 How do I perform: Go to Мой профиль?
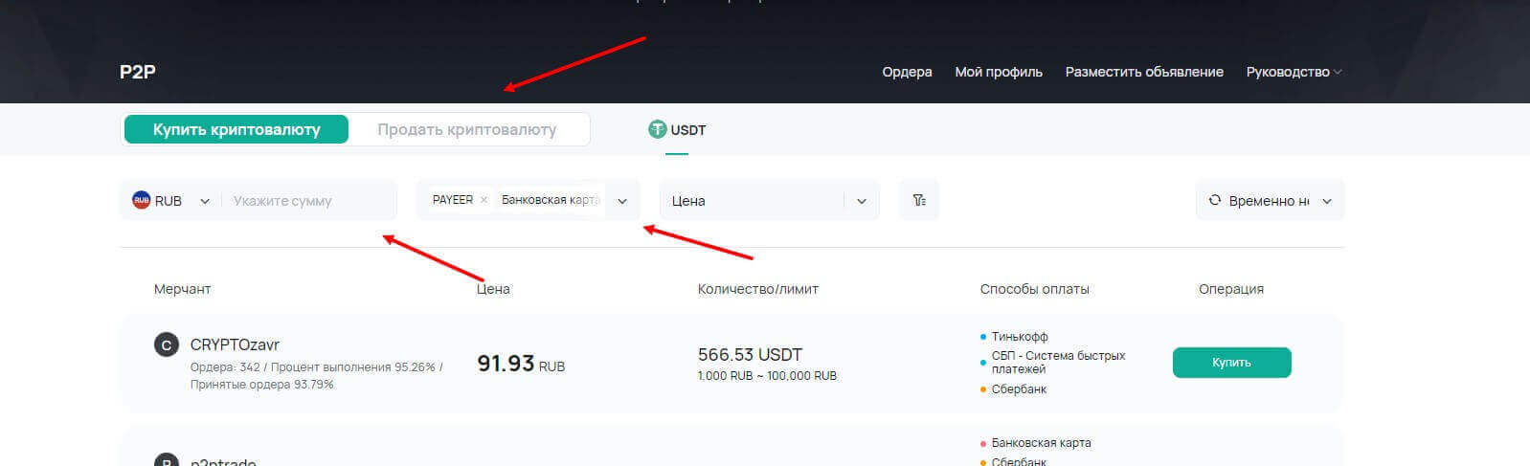(998, 72)
